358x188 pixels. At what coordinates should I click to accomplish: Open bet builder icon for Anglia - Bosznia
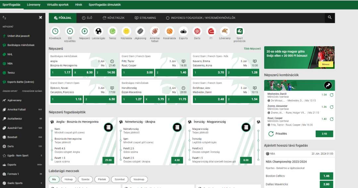point(108,127)
